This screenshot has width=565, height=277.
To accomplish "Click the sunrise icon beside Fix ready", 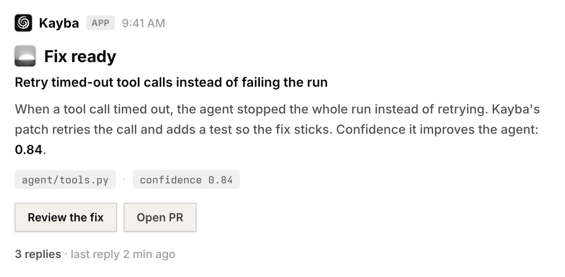I will [25, 56].
